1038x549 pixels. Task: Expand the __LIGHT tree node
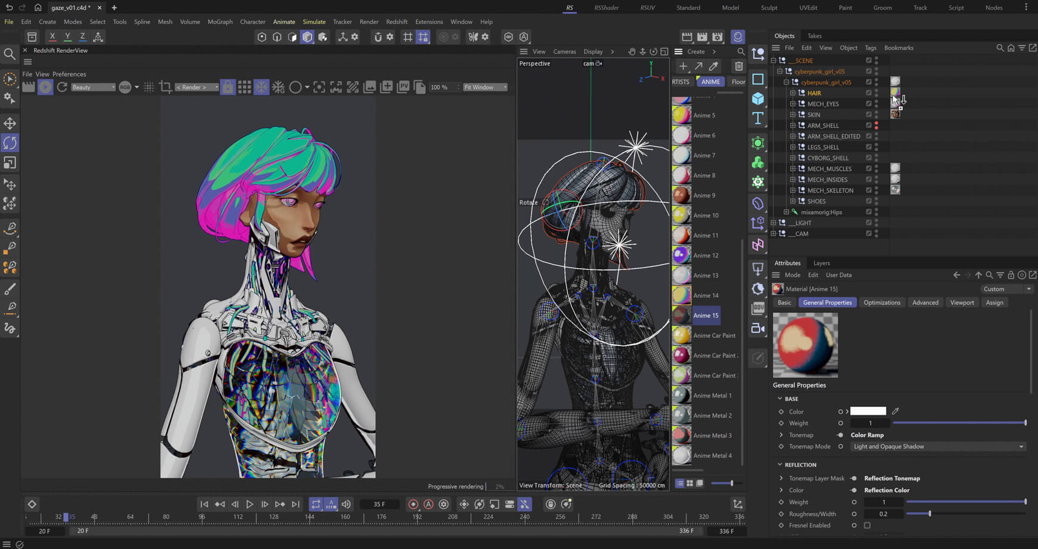point(773,223)
